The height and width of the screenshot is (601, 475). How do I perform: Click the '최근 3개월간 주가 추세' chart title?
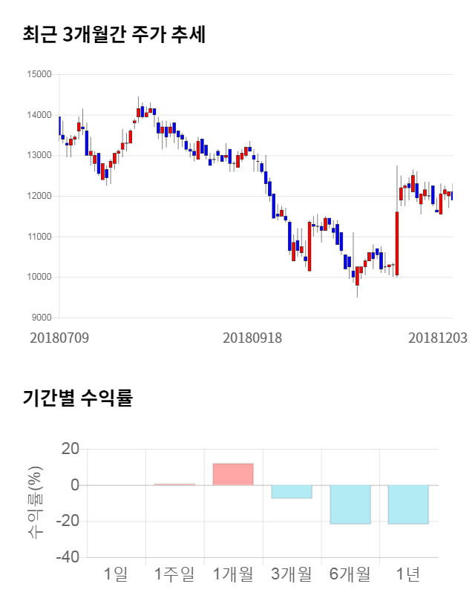tap(114, 34)
